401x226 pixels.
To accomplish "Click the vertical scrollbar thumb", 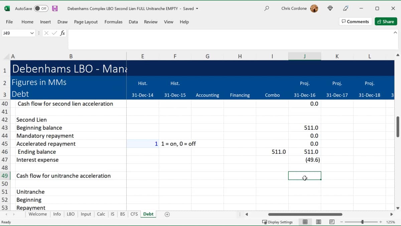I will point(398,127).
